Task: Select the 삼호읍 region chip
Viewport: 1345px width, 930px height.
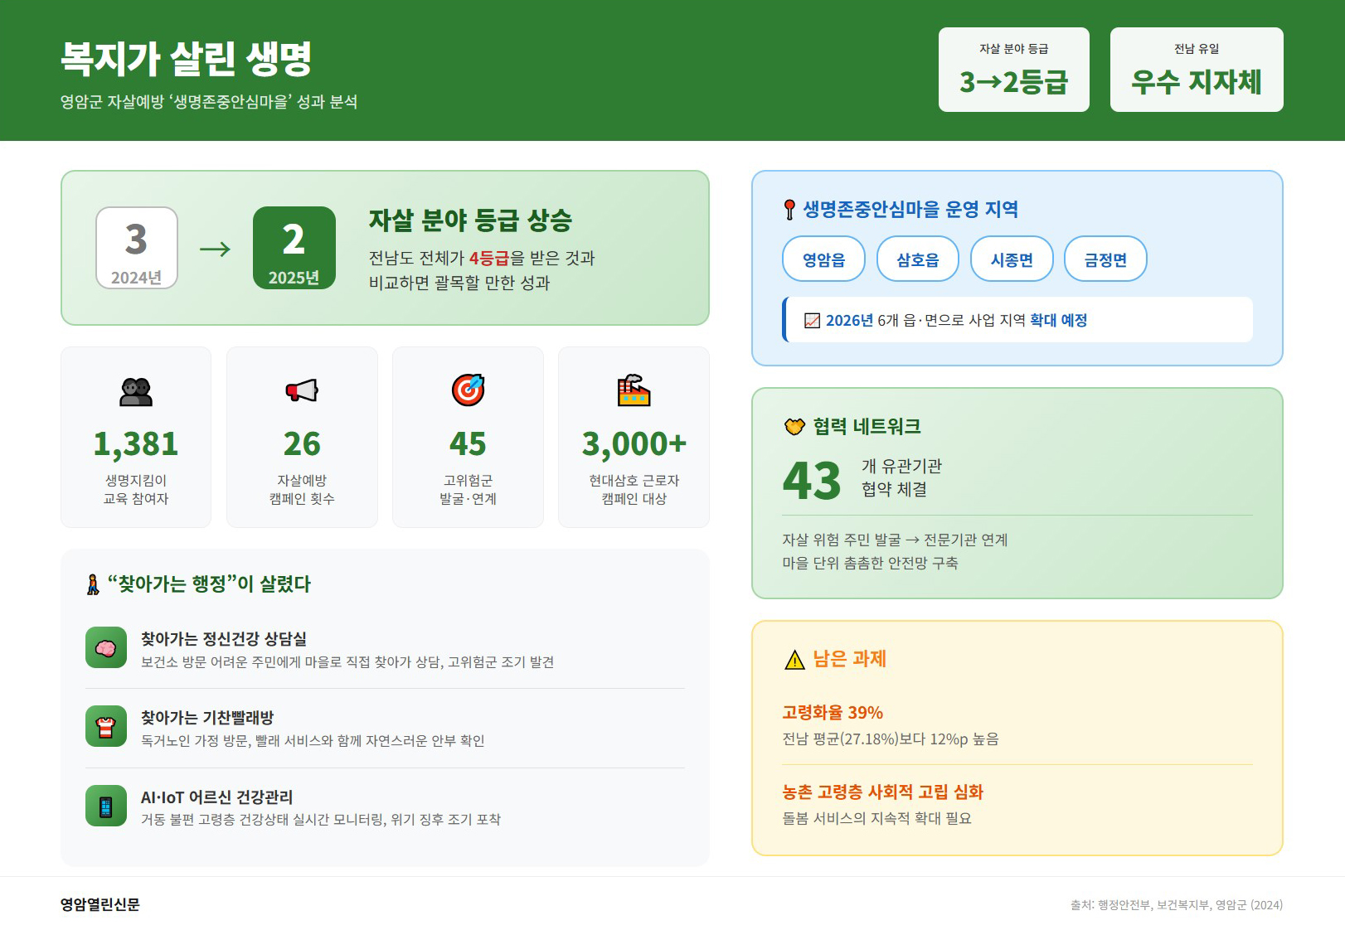Action: [x=917, y=259]
